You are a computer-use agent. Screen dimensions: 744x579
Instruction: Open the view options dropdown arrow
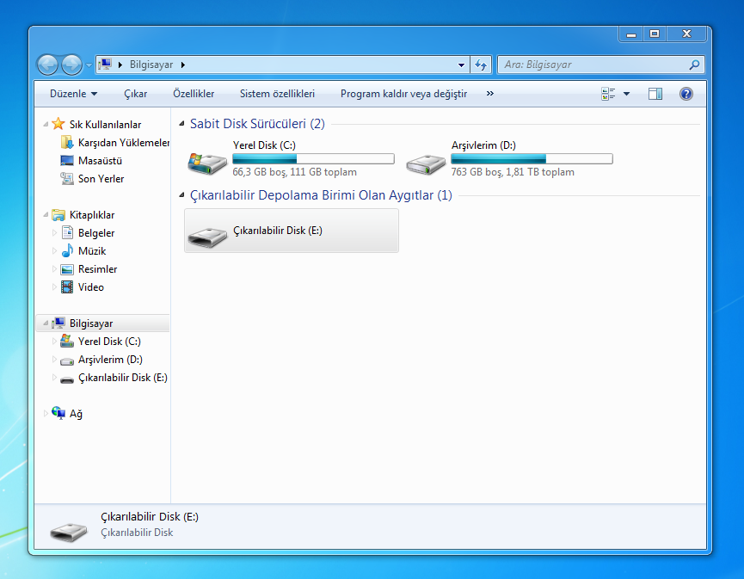627,94
